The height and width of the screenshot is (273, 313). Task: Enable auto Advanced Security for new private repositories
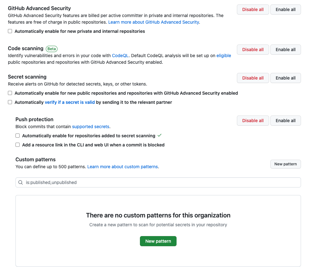tap(10, 31)
